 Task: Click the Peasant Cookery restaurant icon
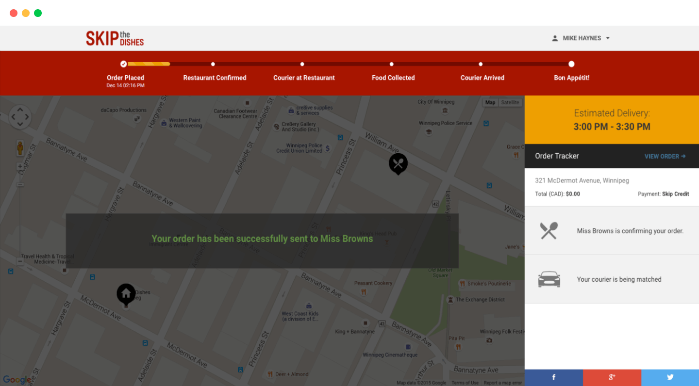[x=364, y=292]
